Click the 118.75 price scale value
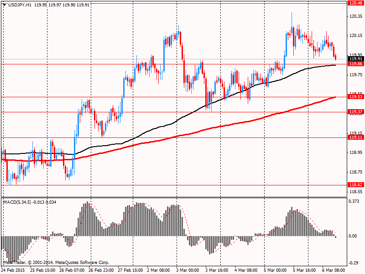 (x=356, y=172)
